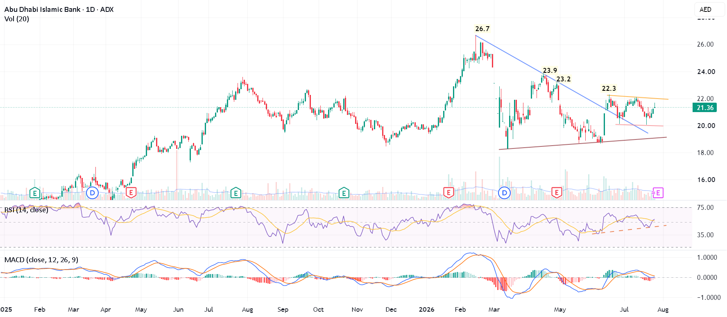727x317 pixels.
Task: Open the green earnings marker in early February 2025
Action: (x=35, y=193)
